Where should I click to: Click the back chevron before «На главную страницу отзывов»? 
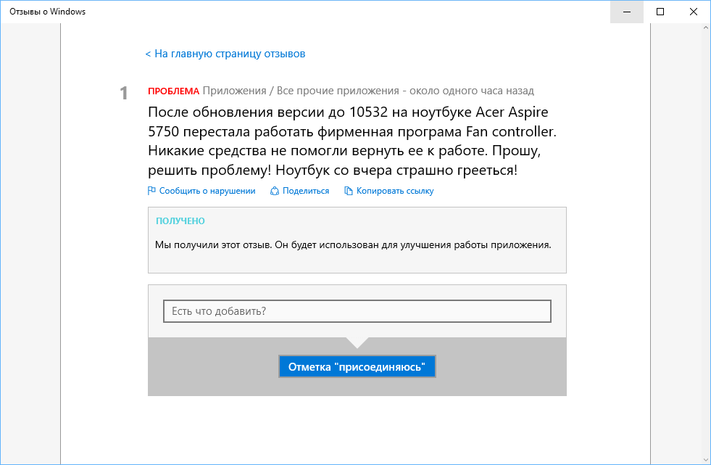pyautogui.click(x=148, y=54)
